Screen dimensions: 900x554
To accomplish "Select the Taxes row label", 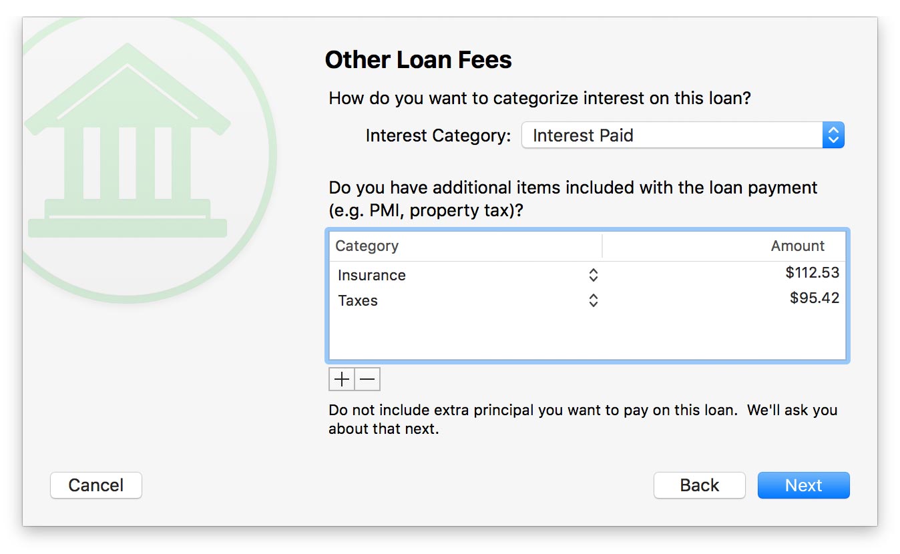I will [x=358, y=300].
